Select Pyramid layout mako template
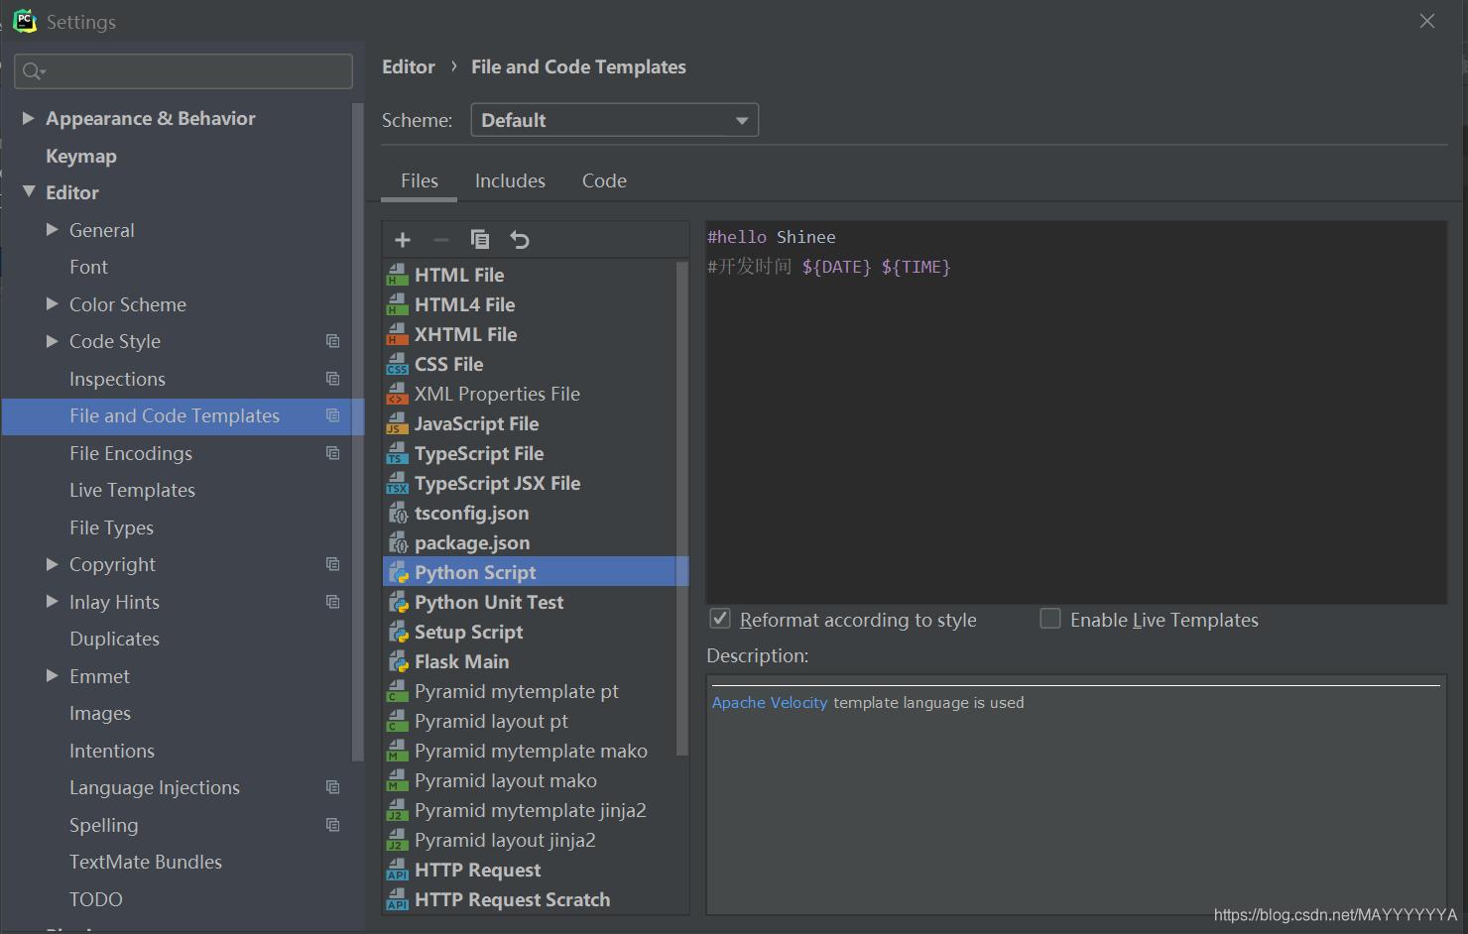The image size is (1468, 934). click(x=506, y=780)
